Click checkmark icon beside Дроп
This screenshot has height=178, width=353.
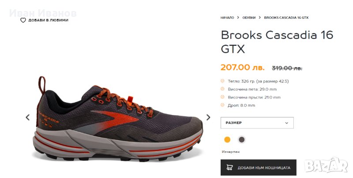[222, 105]
